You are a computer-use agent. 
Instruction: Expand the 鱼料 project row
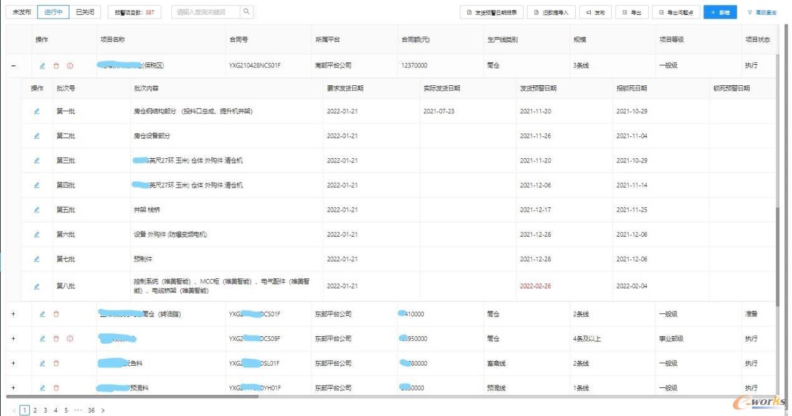click(14, 363)
